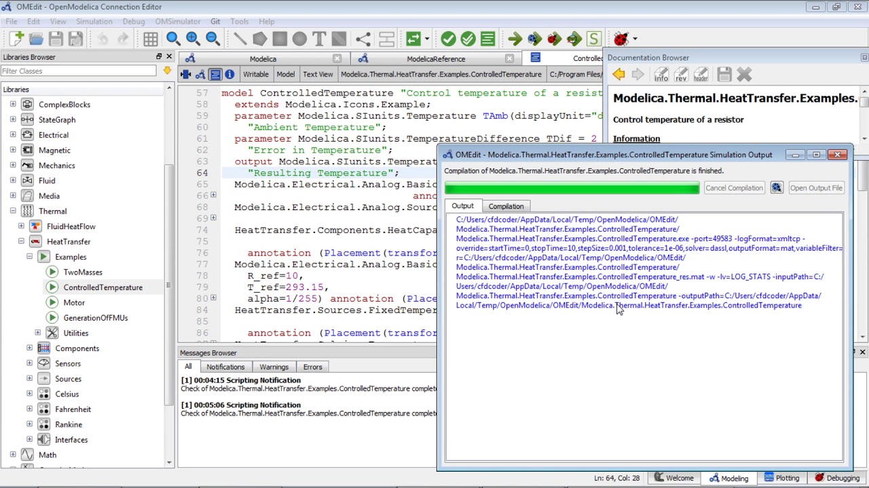Image resolution: width=869 pixels, height=488 pixels.
Task: Switch editor to Icon View
Action: click(185, 74)
